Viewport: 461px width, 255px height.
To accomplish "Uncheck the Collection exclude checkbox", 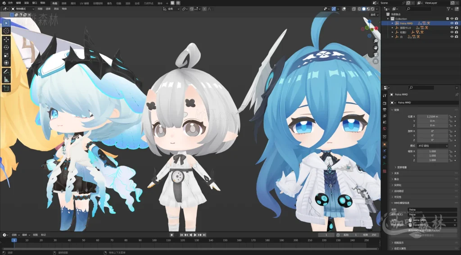I will 447,19.
